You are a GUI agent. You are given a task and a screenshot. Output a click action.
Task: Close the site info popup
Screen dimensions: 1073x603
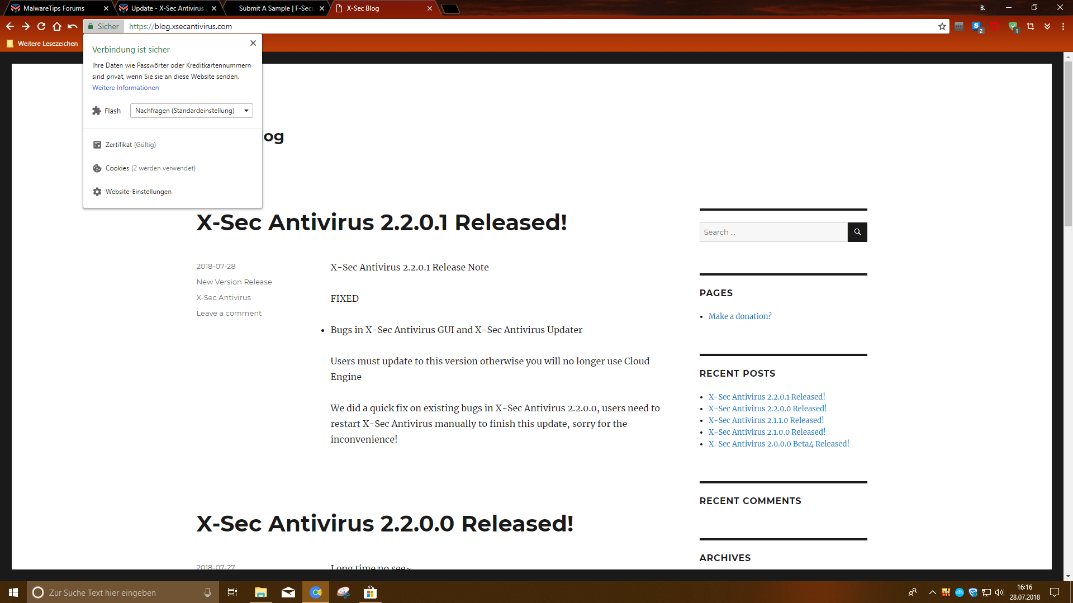click(253, 43)
